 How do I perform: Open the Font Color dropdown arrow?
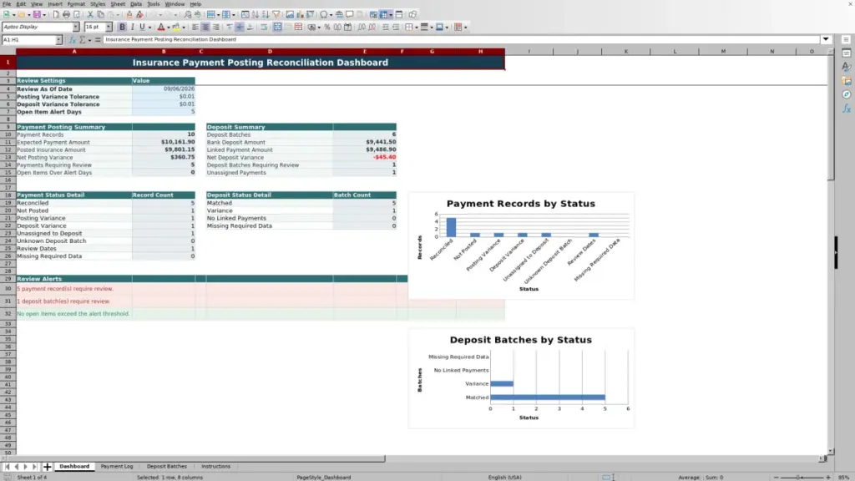(169, 28)
